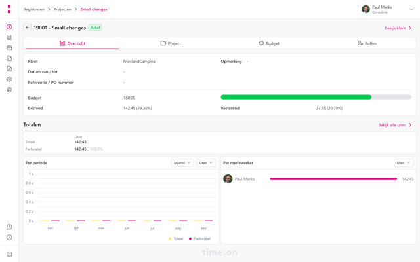Toggle the Facturabel legend item in chart
The image size is (420, 262).
(199, 238)
